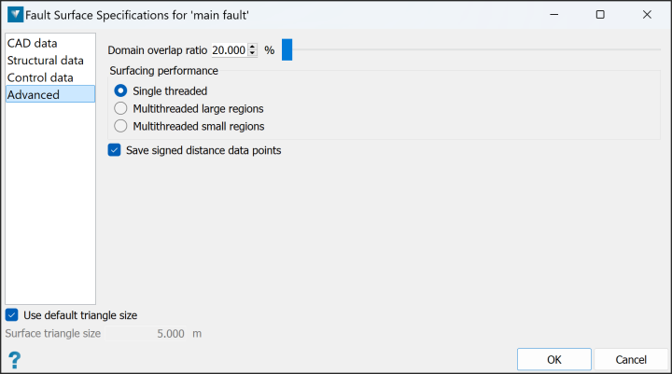Viewport: 672px width, 374px height.
Task: Select the Advanced page
Action: click(x=50, y=94)
